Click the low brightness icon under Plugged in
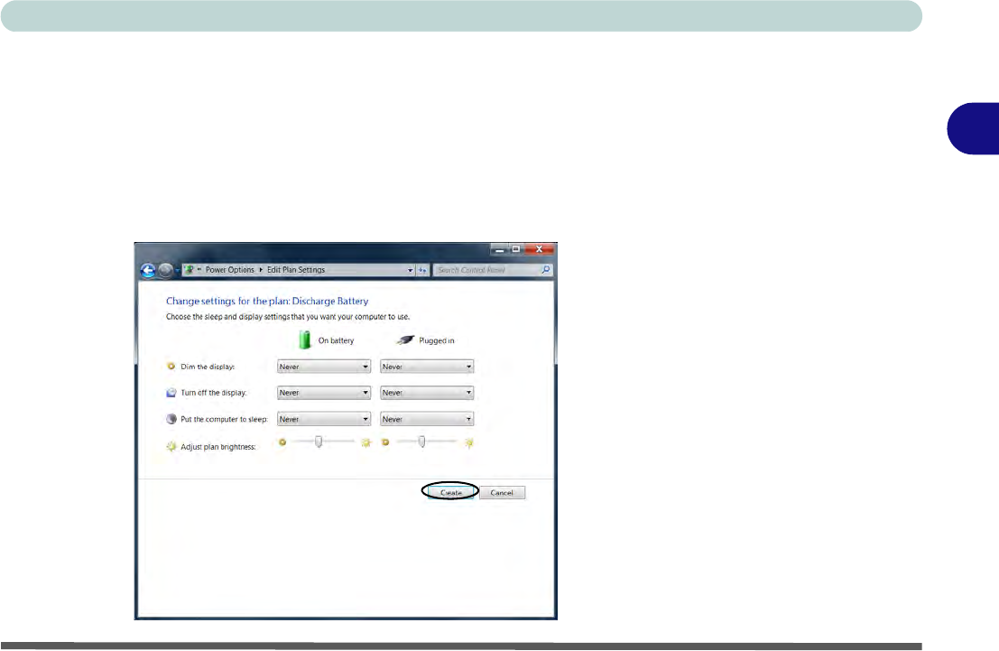999x651 pixels. click(x=385, y=442)
